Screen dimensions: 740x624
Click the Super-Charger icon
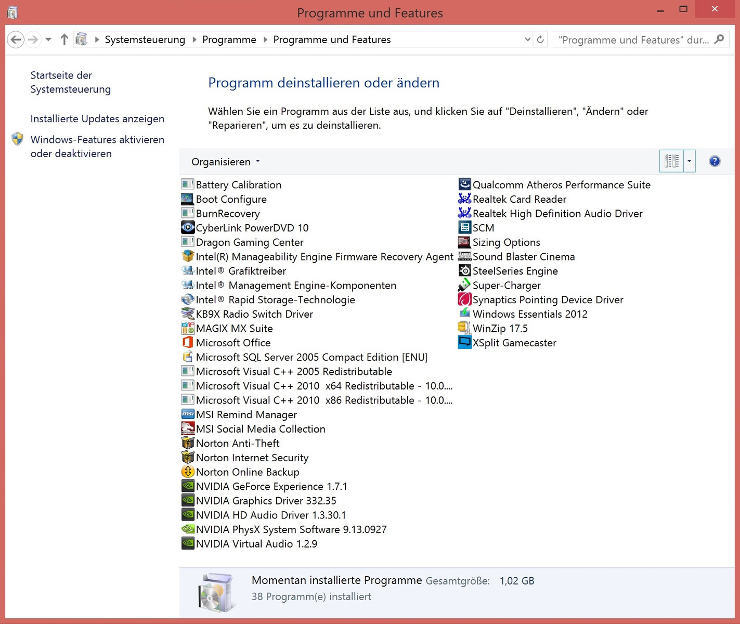(x=464, y=285)
